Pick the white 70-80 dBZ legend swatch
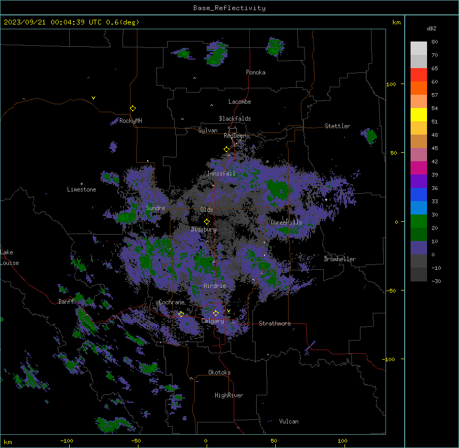459x448 pixels. 419,48
